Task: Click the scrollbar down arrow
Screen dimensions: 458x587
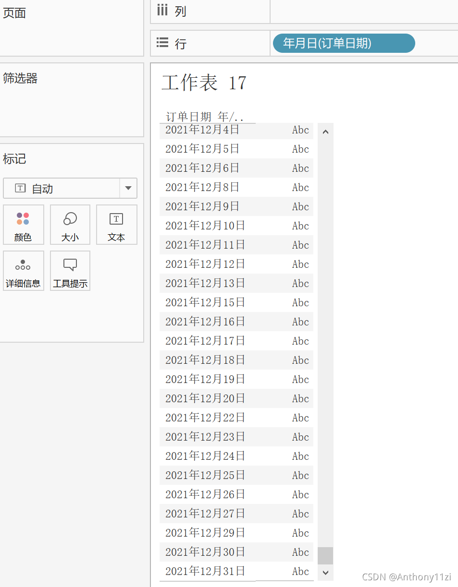Action: 325,573
